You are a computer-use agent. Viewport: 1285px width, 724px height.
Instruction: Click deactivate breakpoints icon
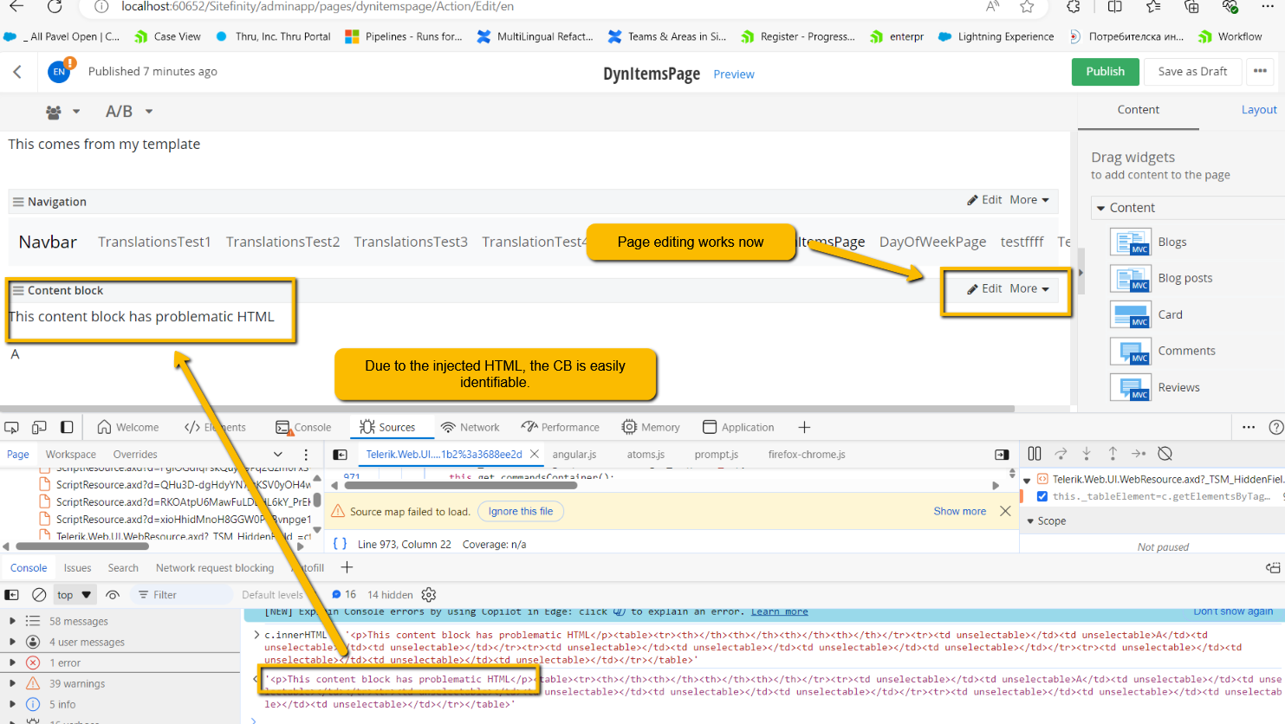1165,454
